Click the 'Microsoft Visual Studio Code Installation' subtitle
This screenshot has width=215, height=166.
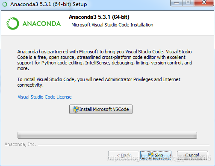pyautogui.click(x=112, y=25)
